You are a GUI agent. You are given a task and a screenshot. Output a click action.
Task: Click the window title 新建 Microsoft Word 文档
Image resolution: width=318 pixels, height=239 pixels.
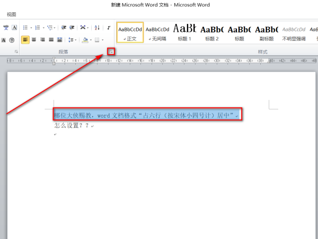coord(140,5)
